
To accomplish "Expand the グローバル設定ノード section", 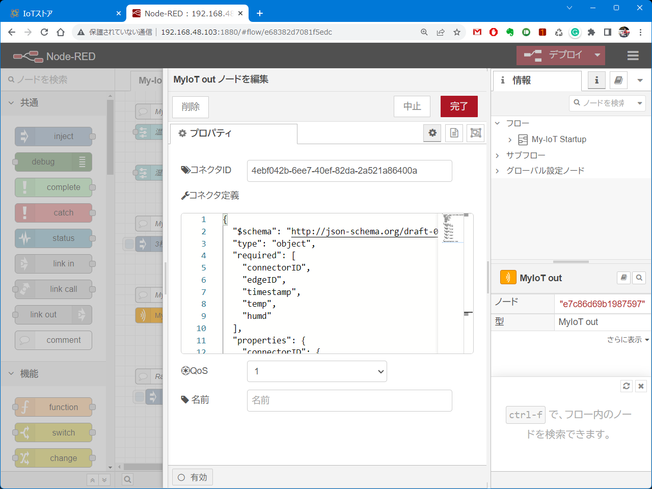I will click(x=498, y=171).
